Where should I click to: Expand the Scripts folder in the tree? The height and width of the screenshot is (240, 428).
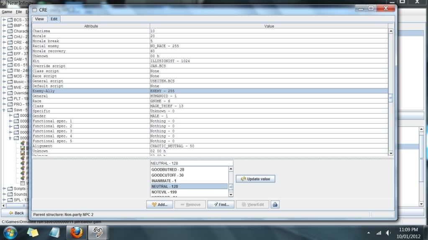[5, 189]
